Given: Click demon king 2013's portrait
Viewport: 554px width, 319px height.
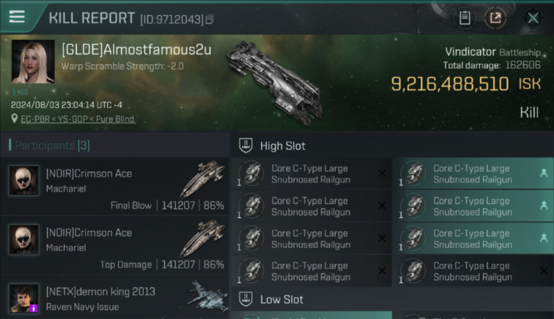Looking at the screenshot, I should click(x=24, y=299).
